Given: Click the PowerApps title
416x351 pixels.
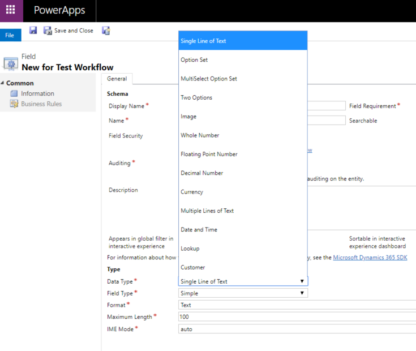Looking at the screenshot, I should point(59,10).
